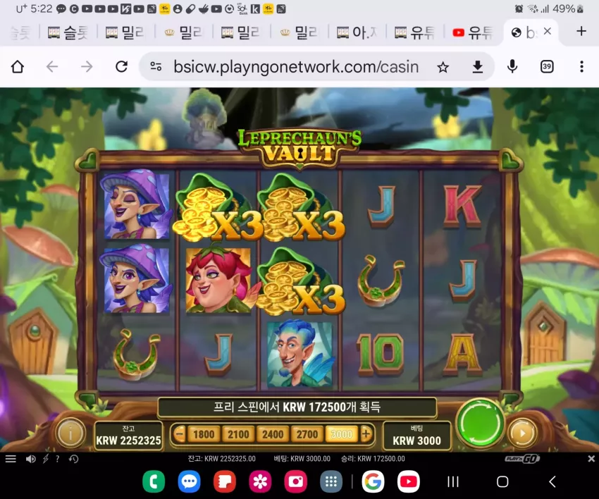Tap the Android home square button

(x=502, y=482)
